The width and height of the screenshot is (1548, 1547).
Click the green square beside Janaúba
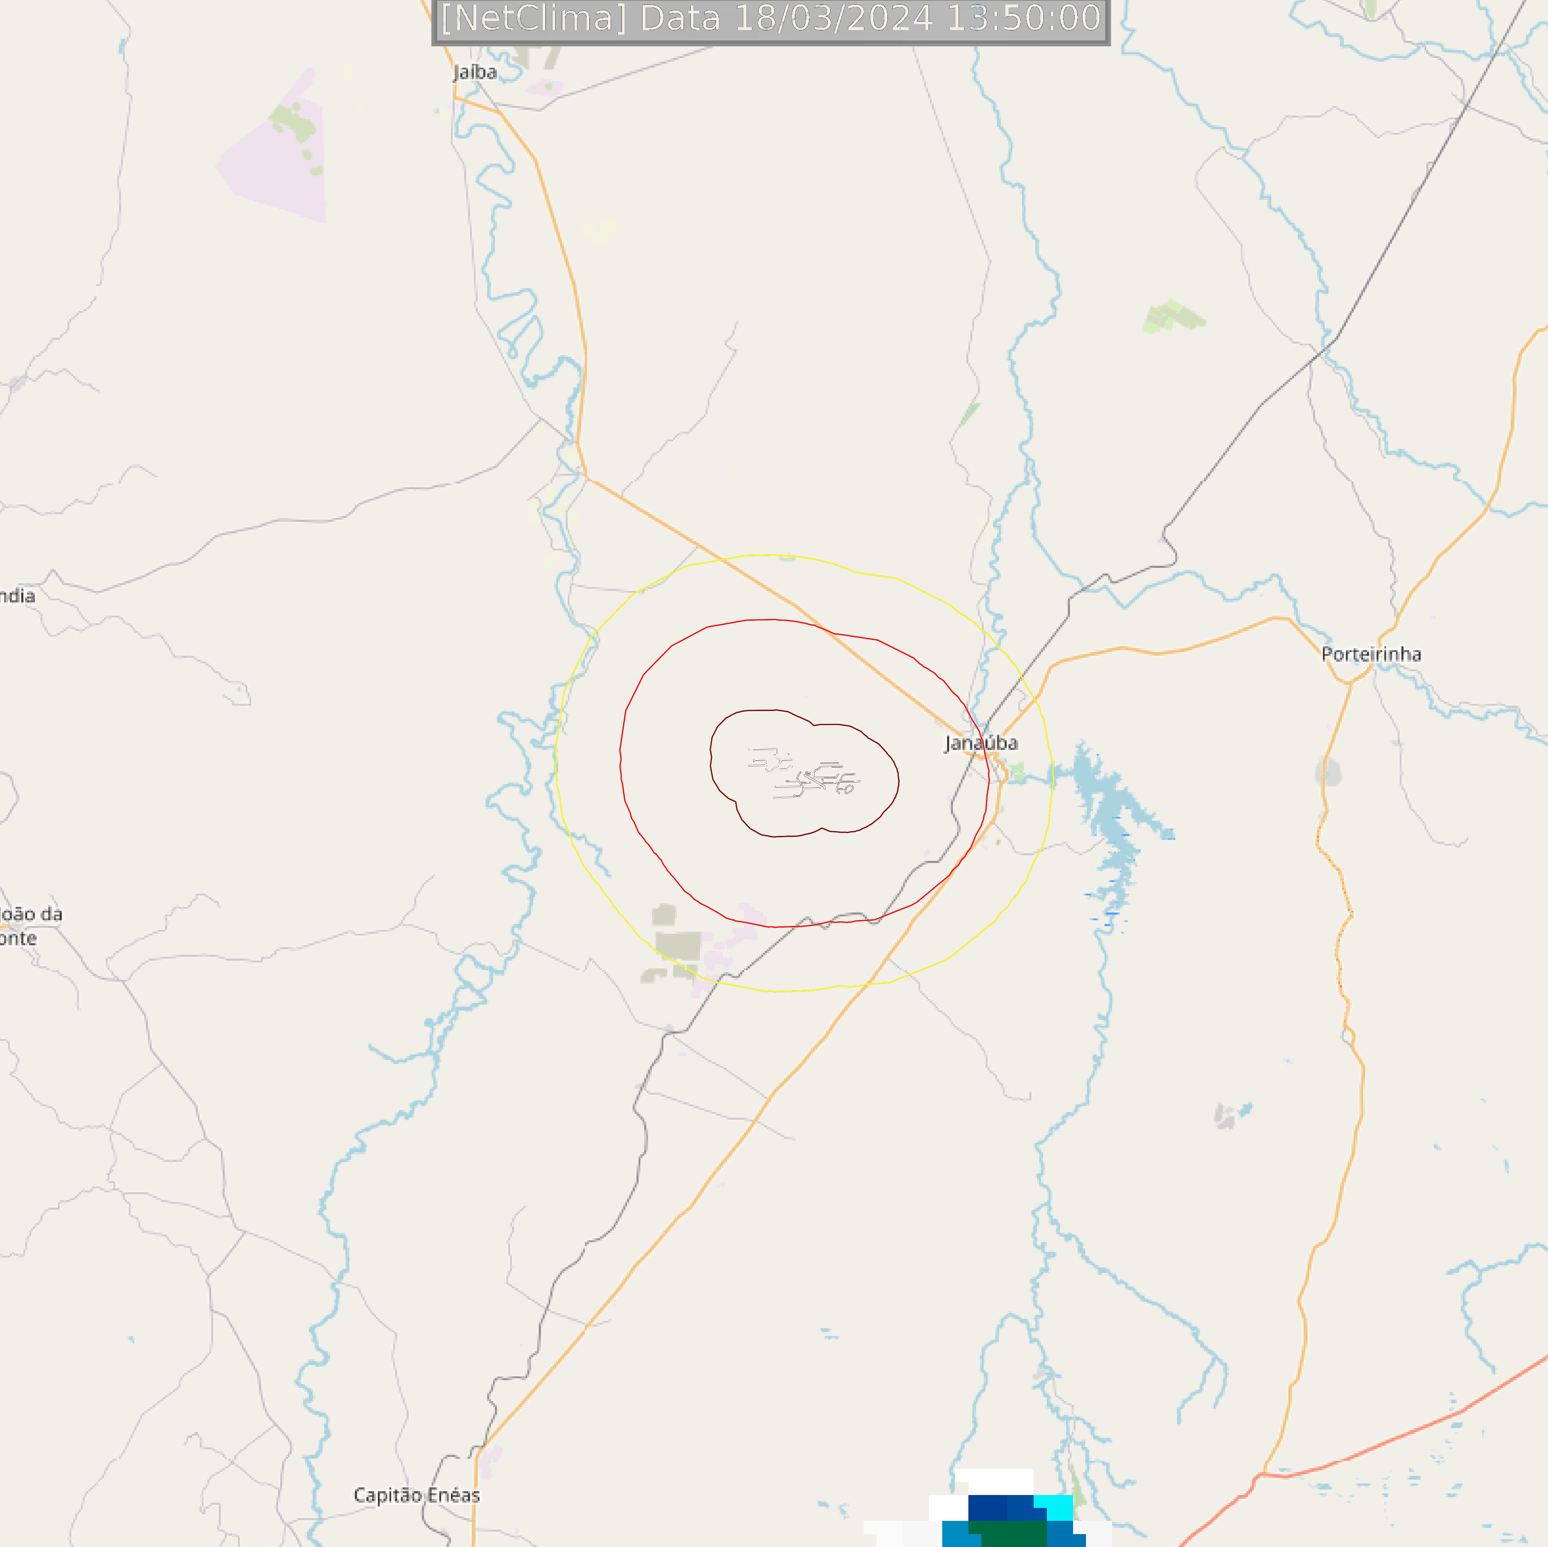point(1017,773)
